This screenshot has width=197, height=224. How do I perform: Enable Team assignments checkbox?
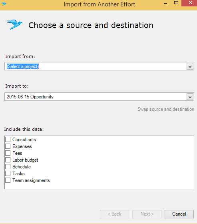click(8, 180)
